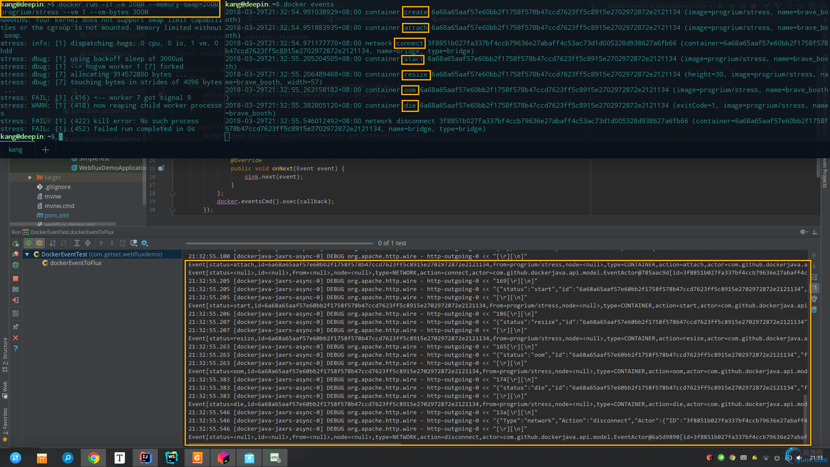Viewport: 830px width, 467px height.
Task: Click the override gutter icon on line 25
Action: pos(161,168)
